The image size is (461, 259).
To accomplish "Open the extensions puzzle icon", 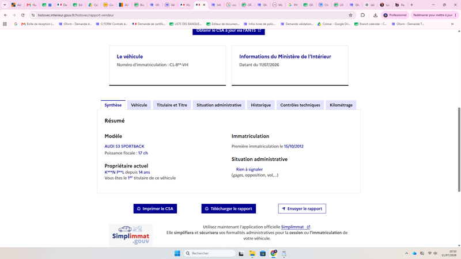I will 362,15.
